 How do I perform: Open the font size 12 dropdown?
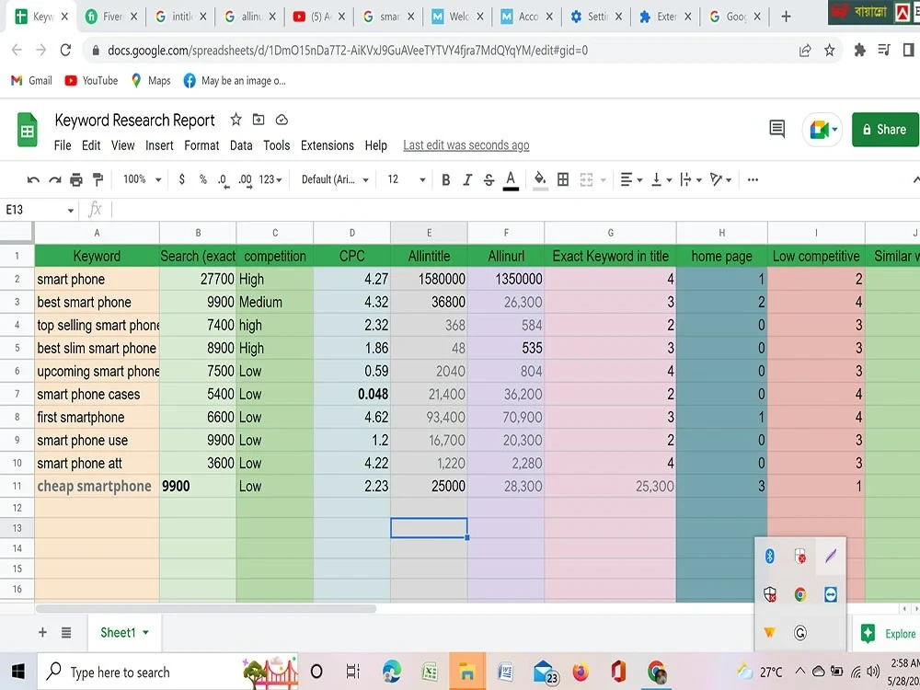(x=407, y=179)
